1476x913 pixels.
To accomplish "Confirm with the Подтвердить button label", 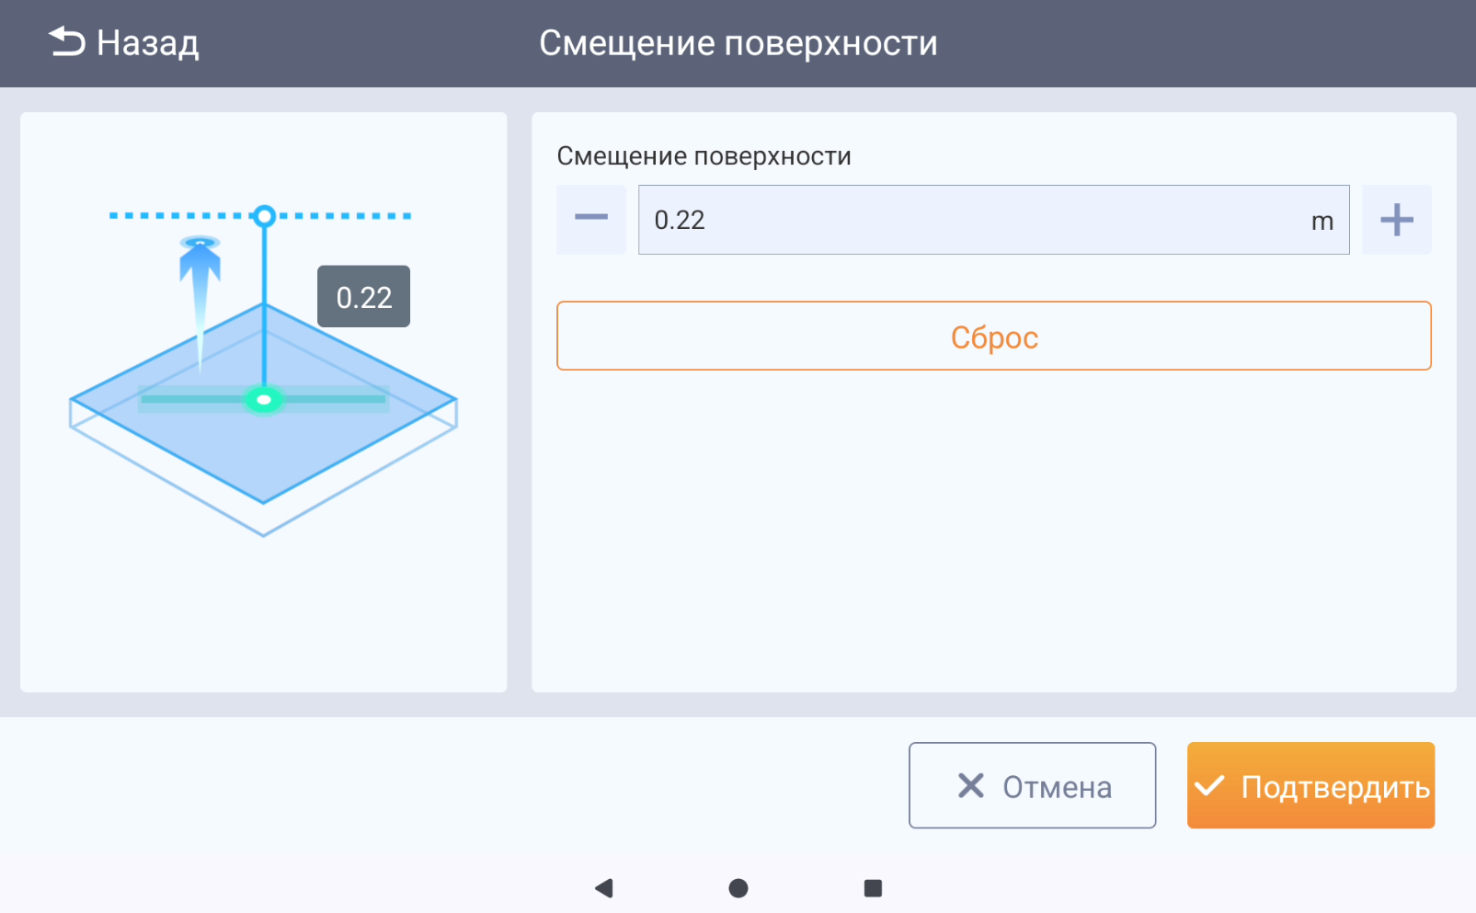I will tap(1335, 787).
